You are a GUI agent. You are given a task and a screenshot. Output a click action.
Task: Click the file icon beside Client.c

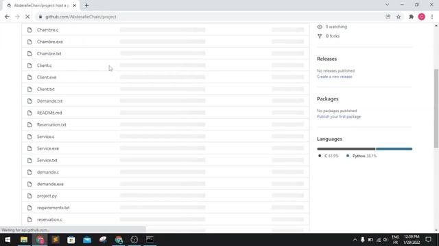(29, 66)
